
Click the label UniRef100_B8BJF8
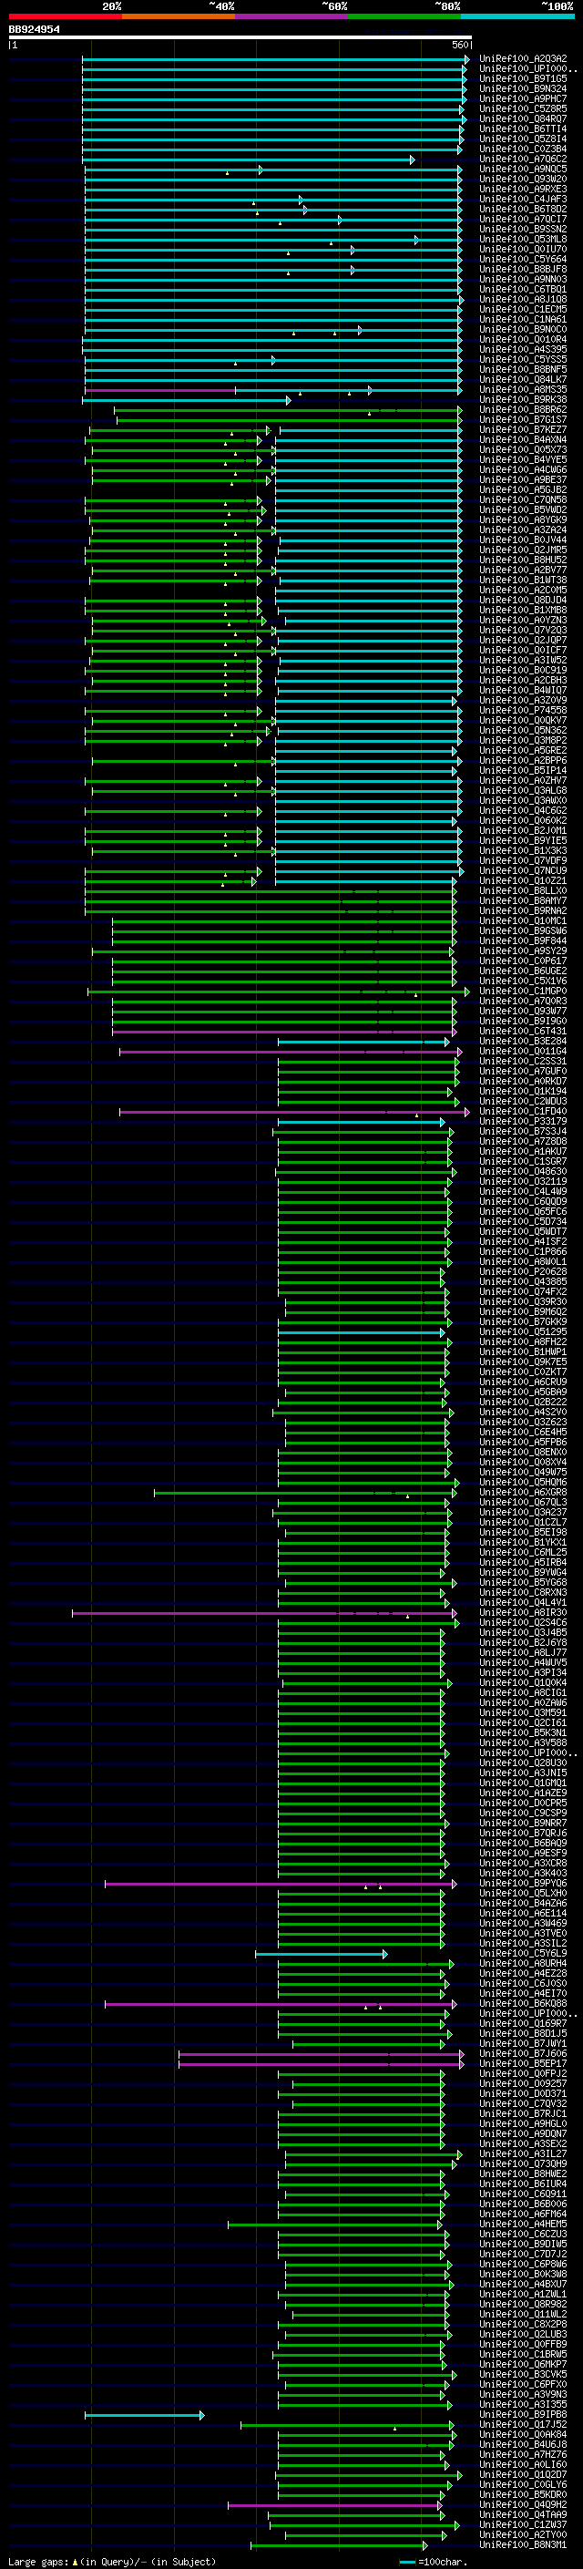pyautogui.click(x=523, y=269)
